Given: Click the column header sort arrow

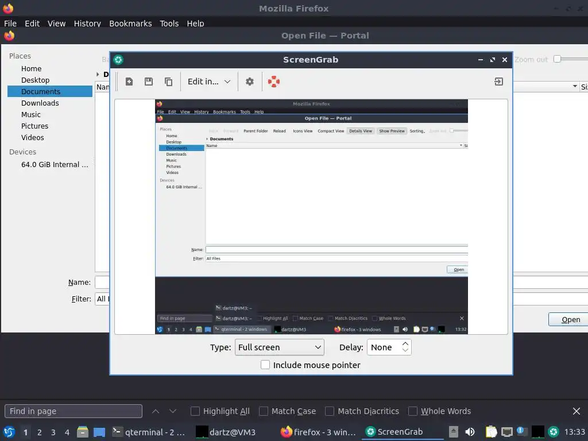Looking at the screenshot, I should 575,87.
